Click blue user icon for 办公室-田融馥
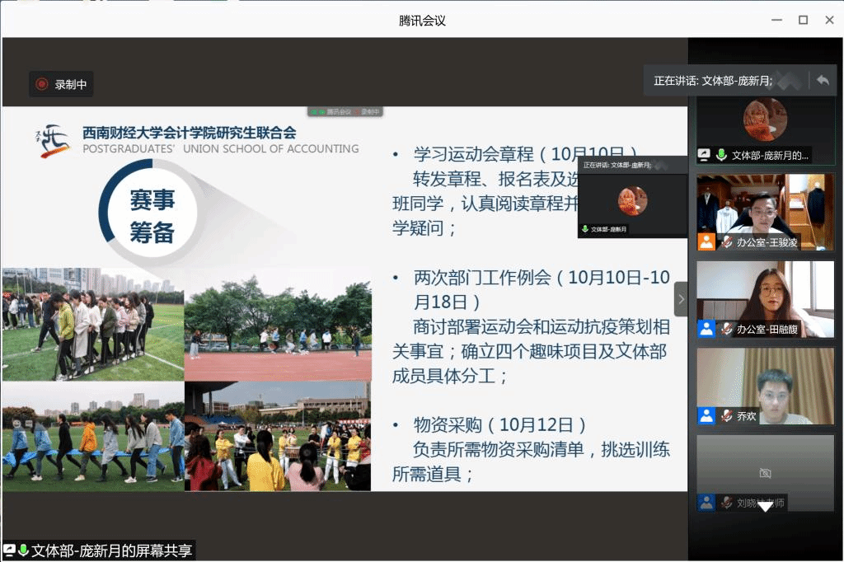 tap(706, 328)
